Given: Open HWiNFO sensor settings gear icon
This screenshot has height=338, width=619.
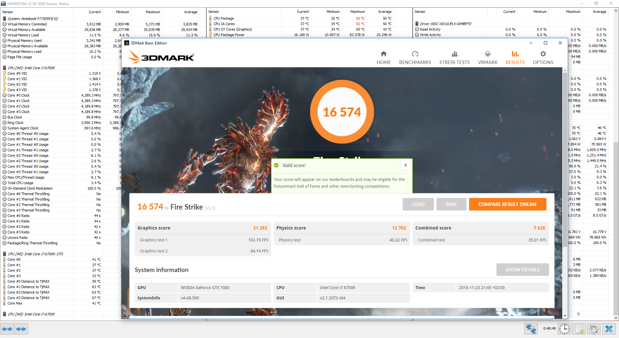Looking at the screenshot, I should pyautogui.click(x=594, y=329).
